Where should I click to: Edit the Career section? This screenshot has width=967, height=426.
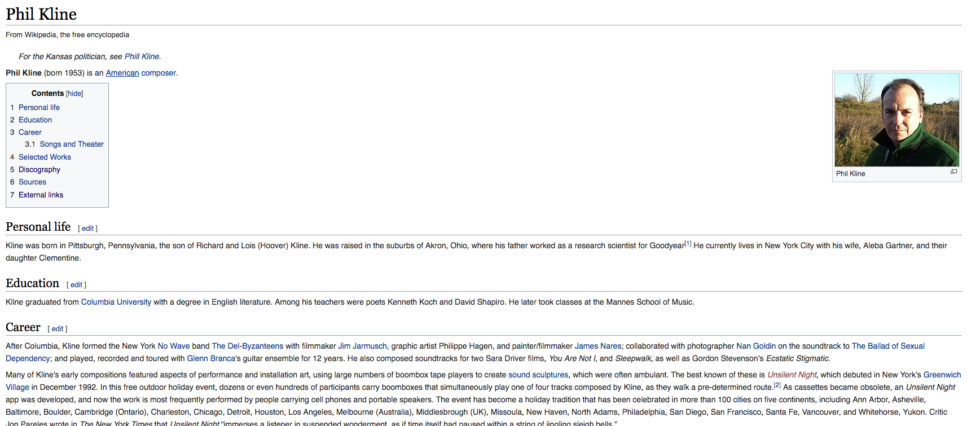[58, 329]
